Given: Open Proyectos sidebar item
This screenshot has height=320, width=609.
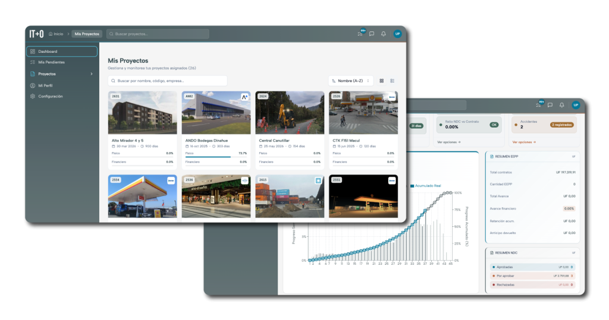Looking at the screenshot, I should (62, 74).
